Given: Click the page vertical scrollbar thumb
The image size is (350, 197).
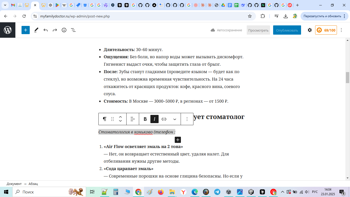Looking at the screenshot, I should tap(347, 77).
